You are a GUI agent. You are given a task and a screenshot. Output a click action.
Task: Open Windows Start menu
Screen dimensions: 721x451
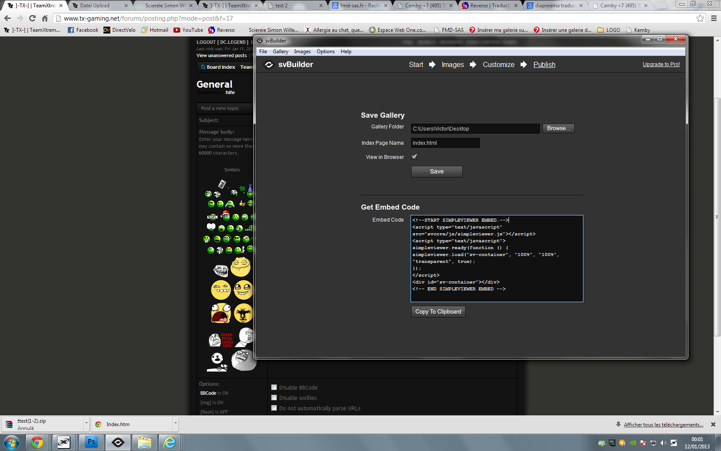coord(11,442)
